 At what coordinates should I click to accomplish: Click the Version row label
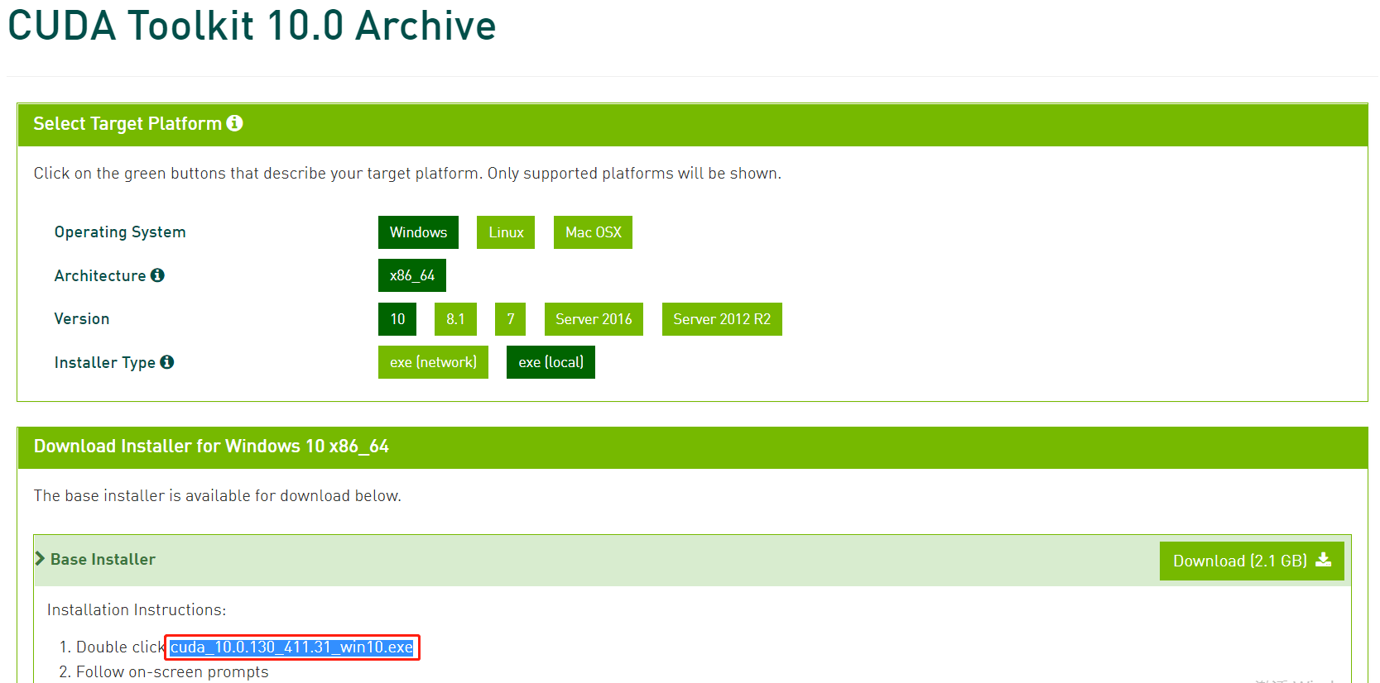coord(82,319)
